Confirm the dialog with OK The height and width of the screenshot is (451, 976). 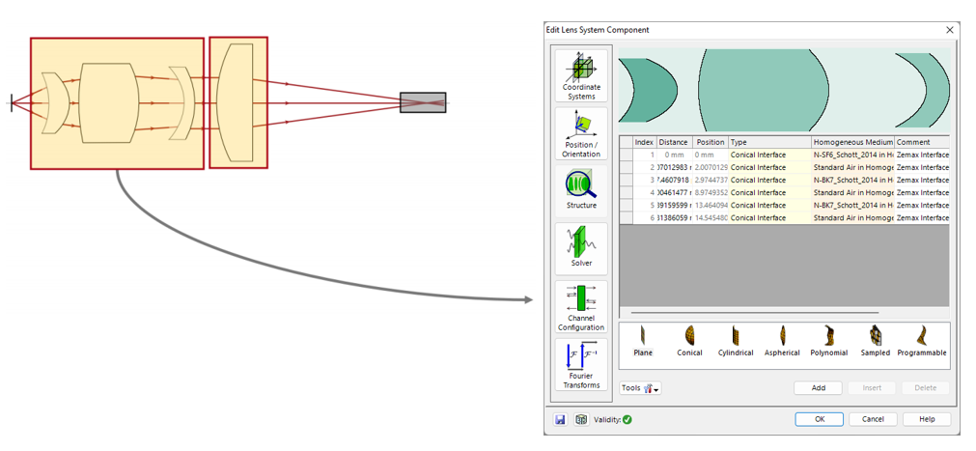tap(820, 419)
